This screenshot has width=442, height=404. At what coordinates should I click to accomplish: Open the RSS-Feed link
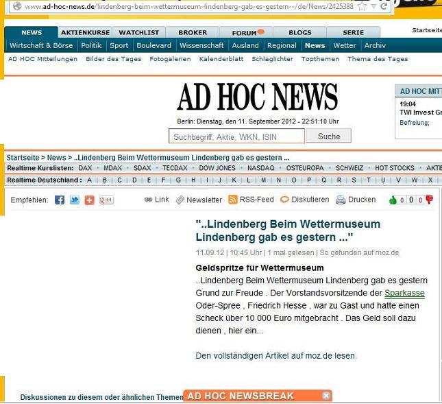click(251, 200)
